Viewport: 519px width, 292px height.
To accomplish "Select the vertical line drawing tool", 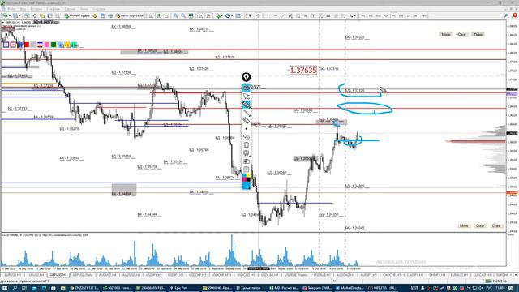I will [x=268, y=15].
